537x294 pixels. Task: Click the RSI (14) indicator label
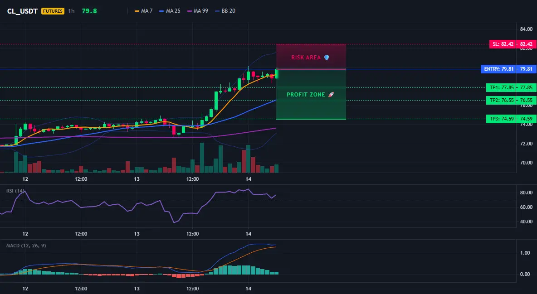pyautogui.click(x=15, y=191)
